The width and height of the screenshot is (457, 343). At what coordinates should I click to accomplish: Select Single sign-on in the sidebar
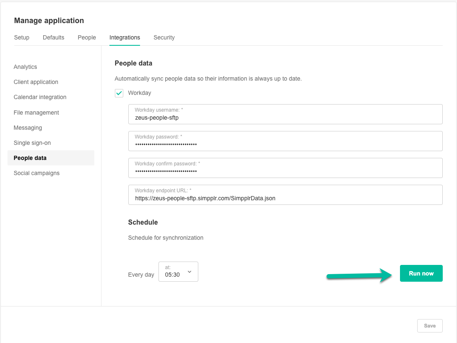(32, 143)
